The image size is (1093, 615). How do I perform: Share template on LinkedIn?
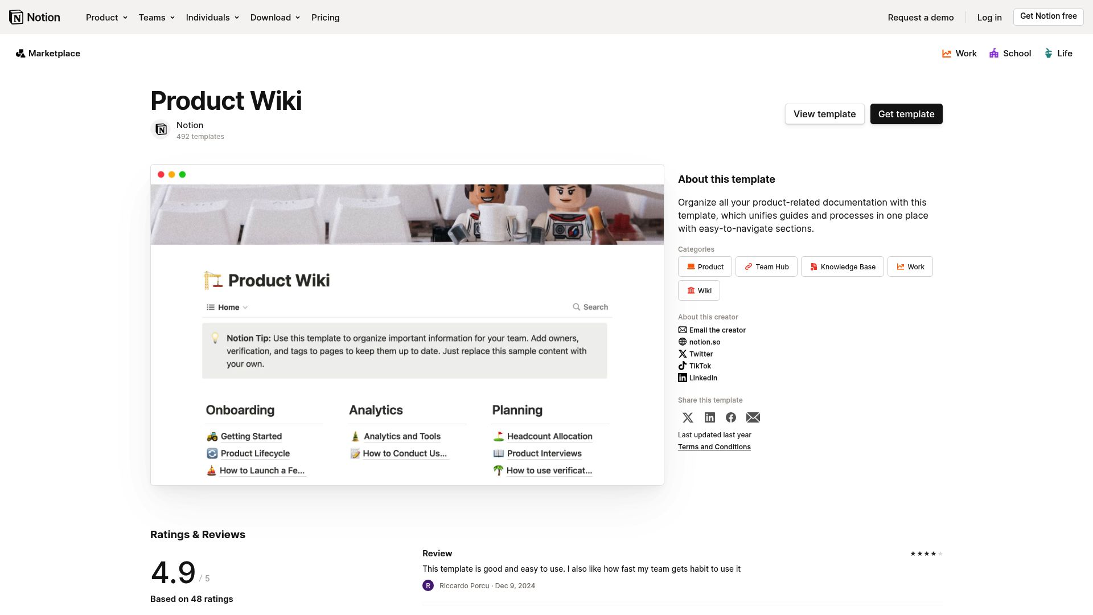click(x=710, y=418)
